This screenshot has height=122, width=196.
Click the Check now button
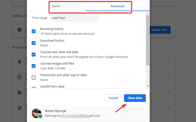point(159,30)
